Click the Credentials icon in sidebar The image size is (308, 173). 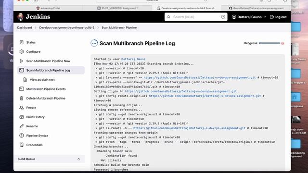tap(22, 145)
